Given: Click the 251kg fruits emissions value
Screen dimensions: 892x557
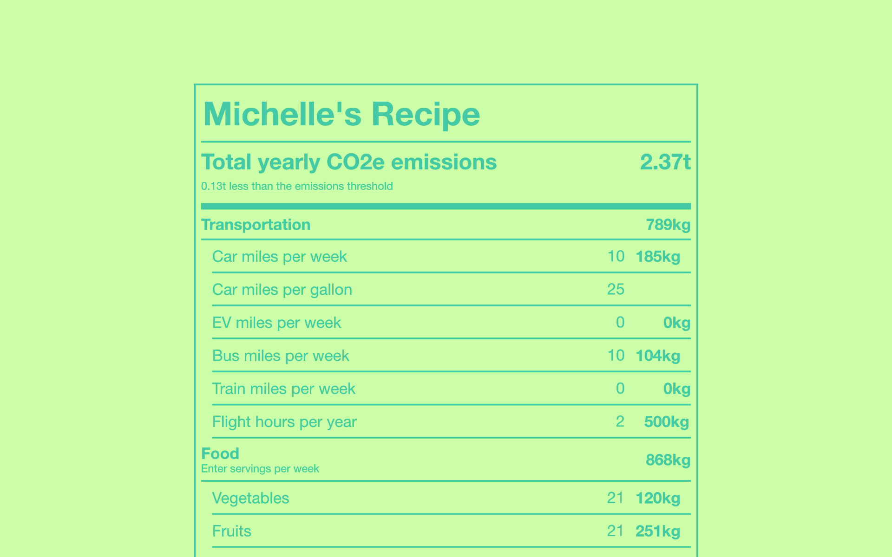Looking at the screenshot, I should 658,531.
